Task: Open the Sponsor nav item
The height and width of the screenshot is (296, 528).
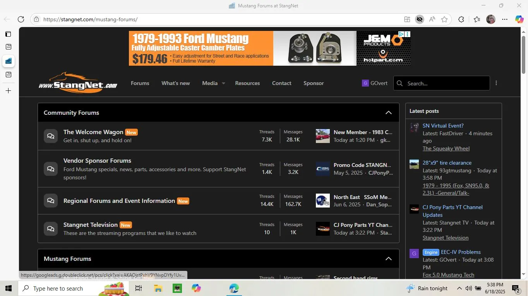Action: tap(314, 83)
